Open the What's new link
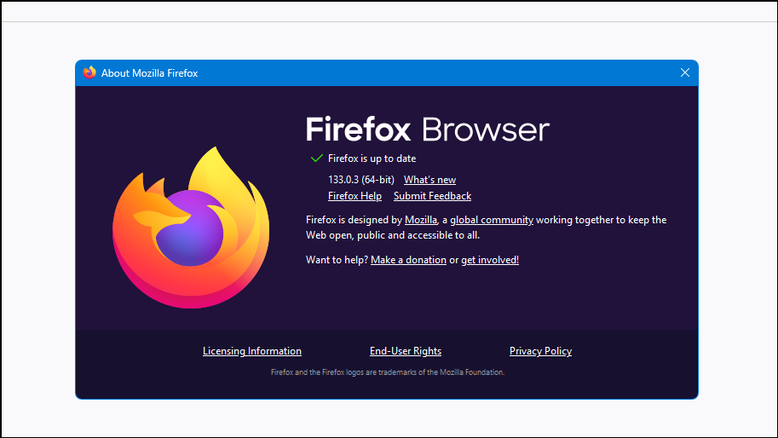778x438 pixels. tap(429, 180)
